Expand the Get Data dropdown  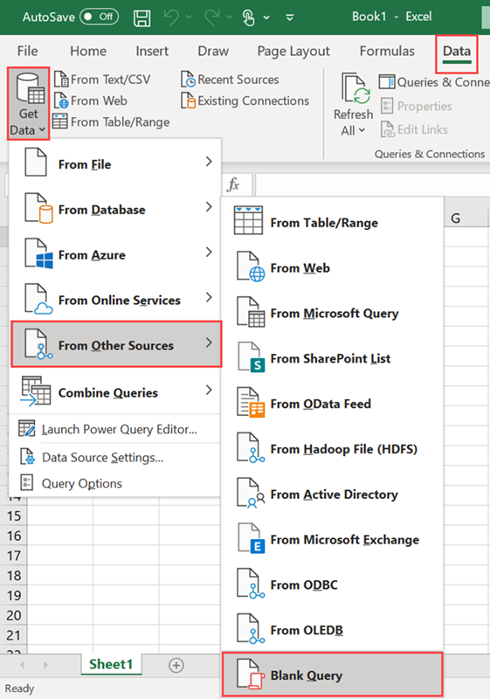[29, 104]
